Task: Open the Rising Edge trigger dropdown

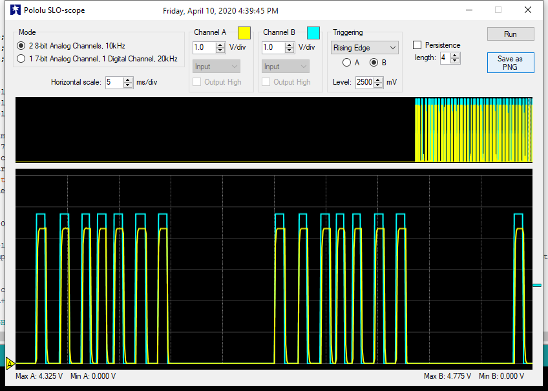Action: click(x=364, y=48)
